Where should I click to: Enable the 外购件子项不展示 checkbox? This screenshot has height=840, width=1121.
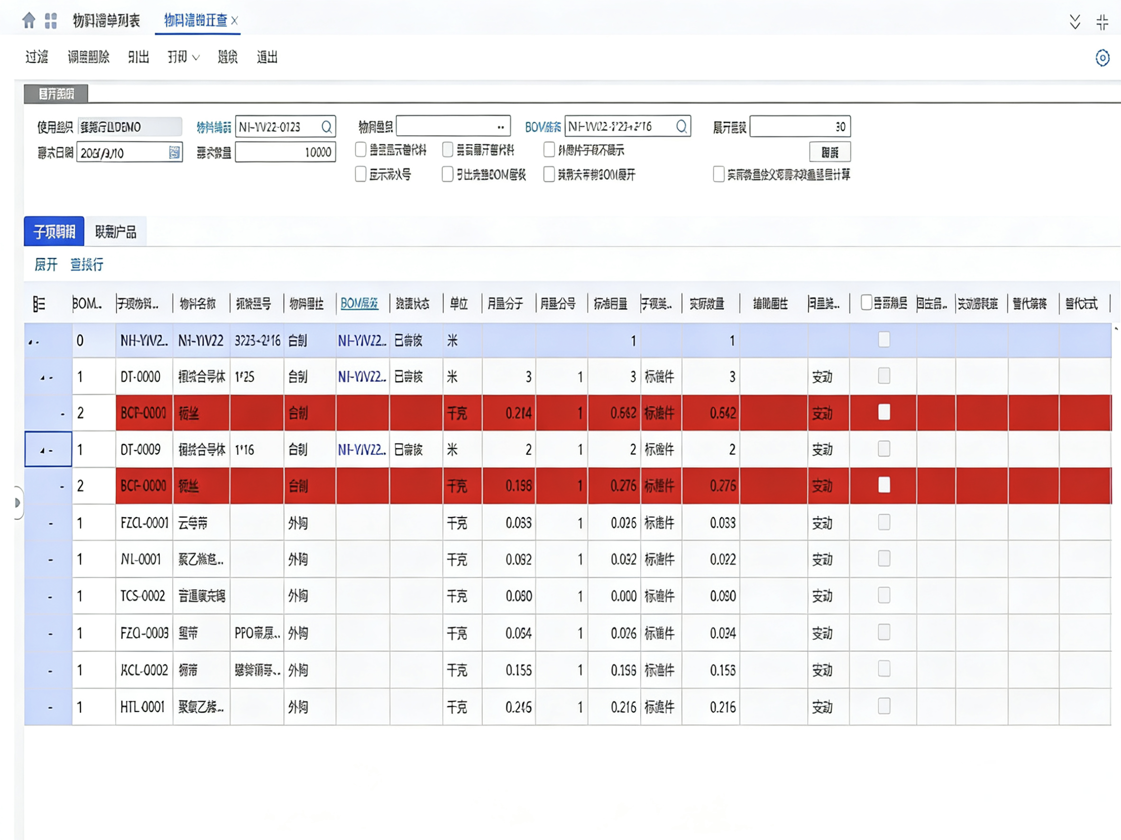coord(549,150)
